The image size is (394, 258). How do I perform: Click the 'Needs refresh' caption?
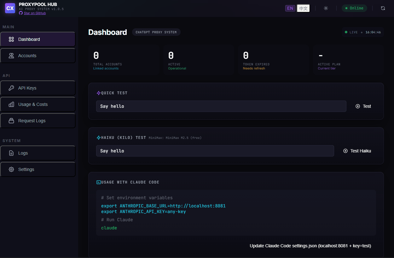click(x=254, y=69)
